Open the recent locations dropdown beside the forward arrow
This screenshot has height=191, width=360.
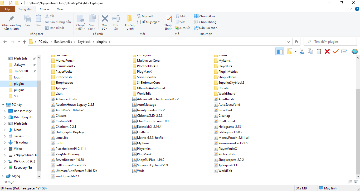click(x=19, y=42)
